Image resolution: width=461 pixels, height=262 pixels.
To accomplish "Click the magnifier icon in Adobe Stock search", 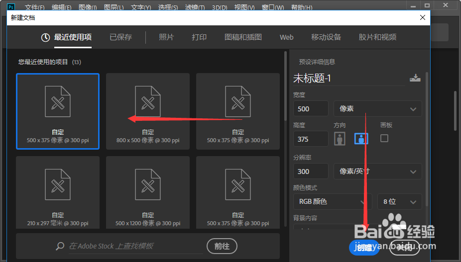I will 60,246.
